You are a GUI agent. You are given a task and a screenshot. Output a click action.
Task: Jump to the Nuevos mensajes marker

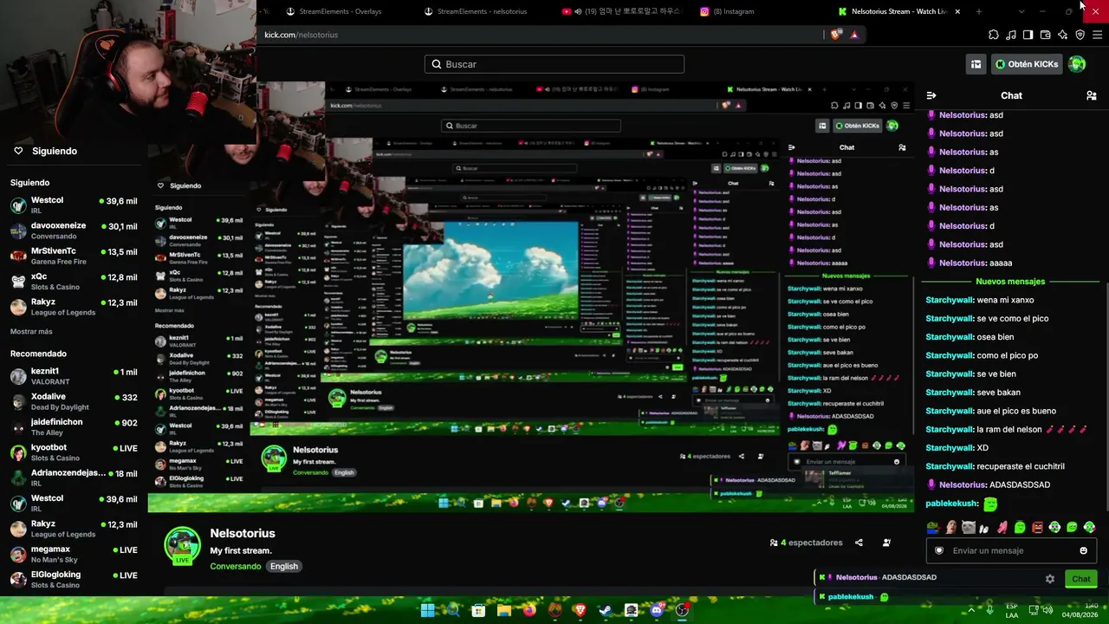click(1010, 282)
